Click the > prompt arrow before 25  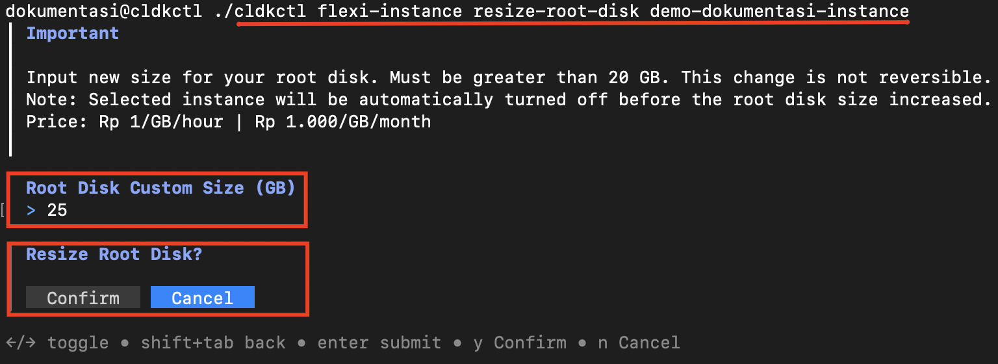click(x=31, y=210)
